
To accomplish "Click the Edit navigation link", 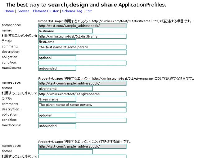I will point(89,11).
